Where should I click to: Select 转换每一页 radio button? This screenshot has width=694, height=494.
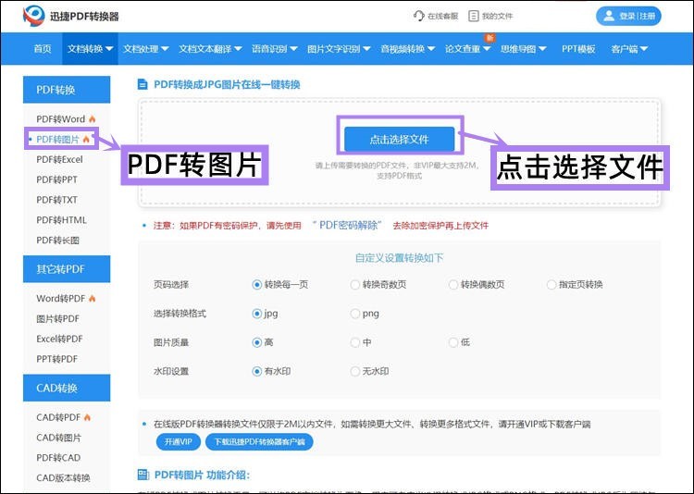(x=256, y=285)
